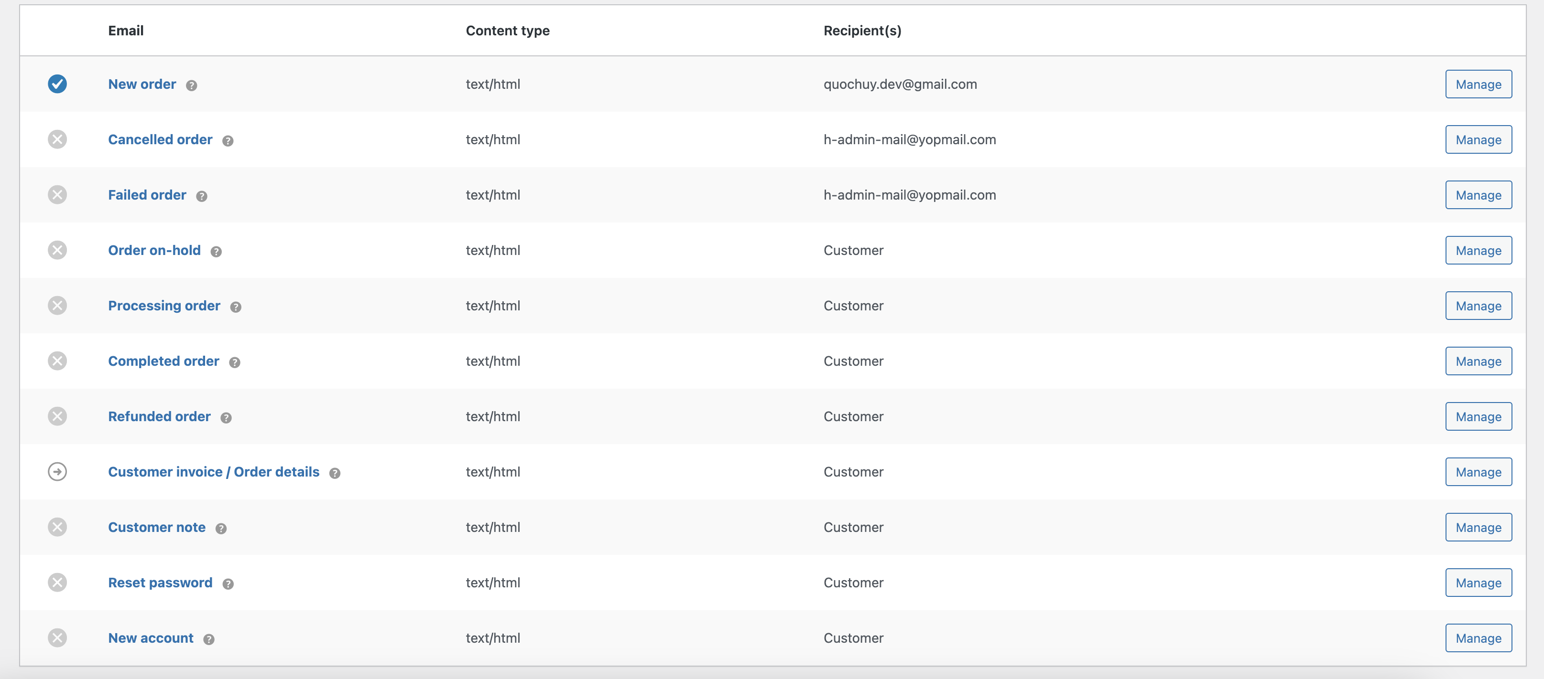Screen dimensions: 1544x679
Task: Toggle the enabled checkmark for New order email
Action: coord(57,84)
